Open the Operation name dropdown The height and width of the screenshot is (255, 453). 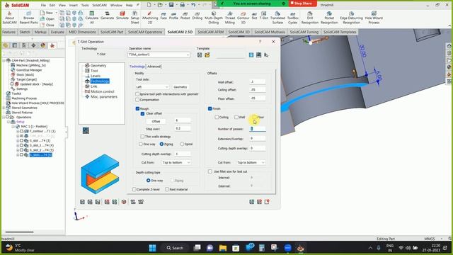tap(159, 55)
